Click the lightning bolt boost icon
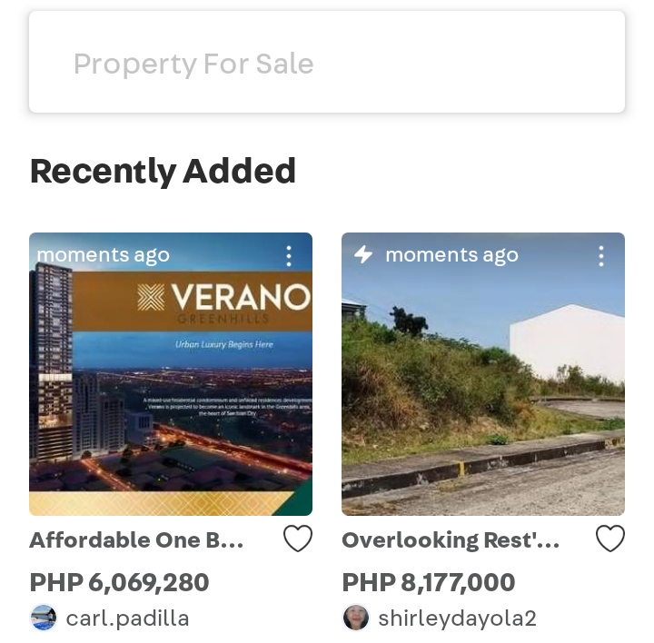 pyautogui.click(x=362, y=254)
